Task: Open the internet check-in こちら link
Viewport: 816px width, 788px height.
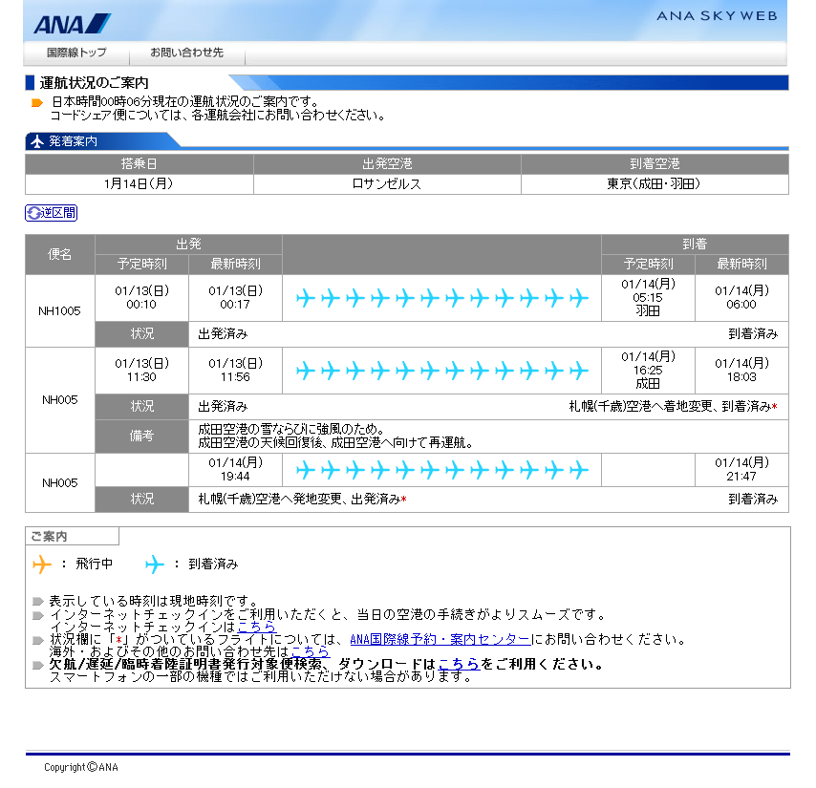Action: pyautogui.click(x=257, y=627)
